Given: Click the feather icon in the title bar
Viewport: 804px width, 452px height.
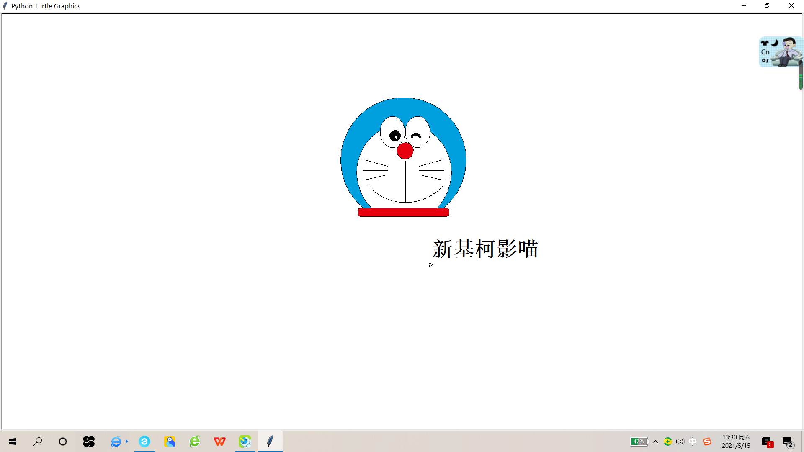Looking at the screenshot, I should click(x=5, y=6).
